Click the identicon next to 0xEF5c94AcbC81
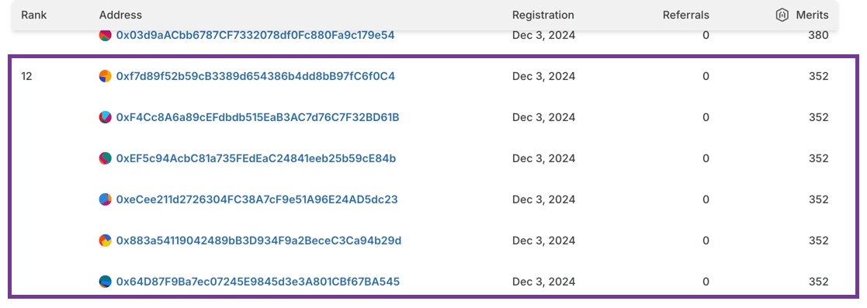Viewport: 867px width, 308px height. click(105, 159)
